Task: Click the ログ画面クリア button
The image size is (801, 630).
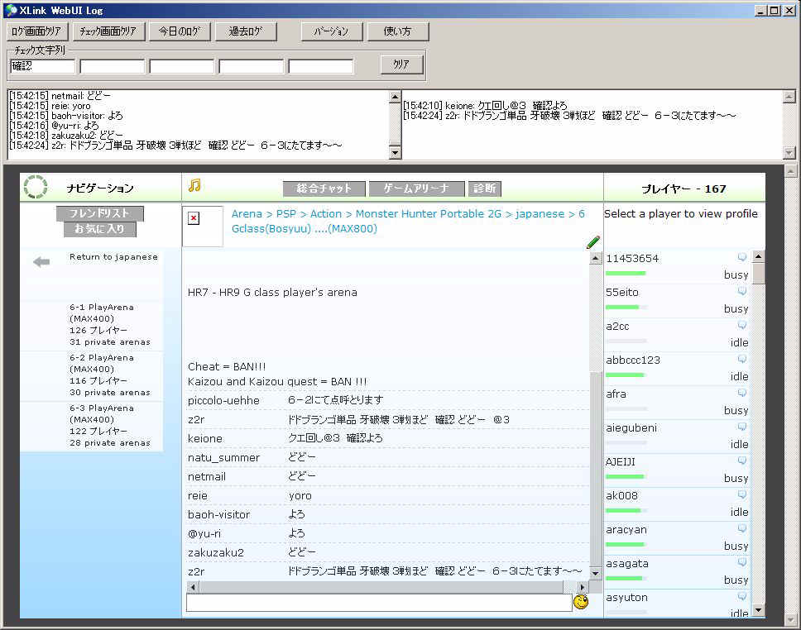Action: (37, 31)
